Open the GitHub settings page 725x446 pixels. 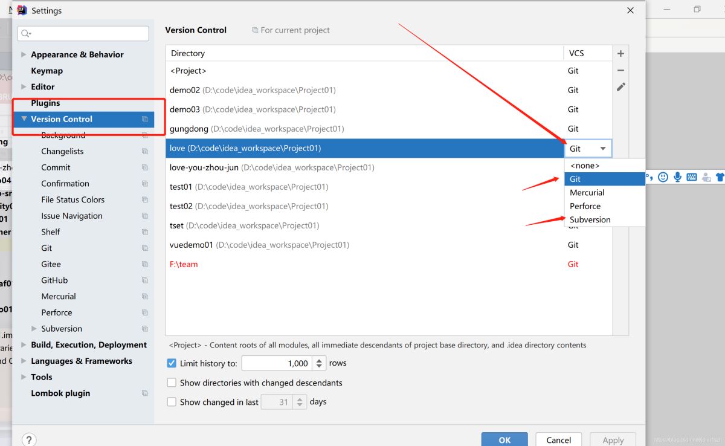coord(54,280)
